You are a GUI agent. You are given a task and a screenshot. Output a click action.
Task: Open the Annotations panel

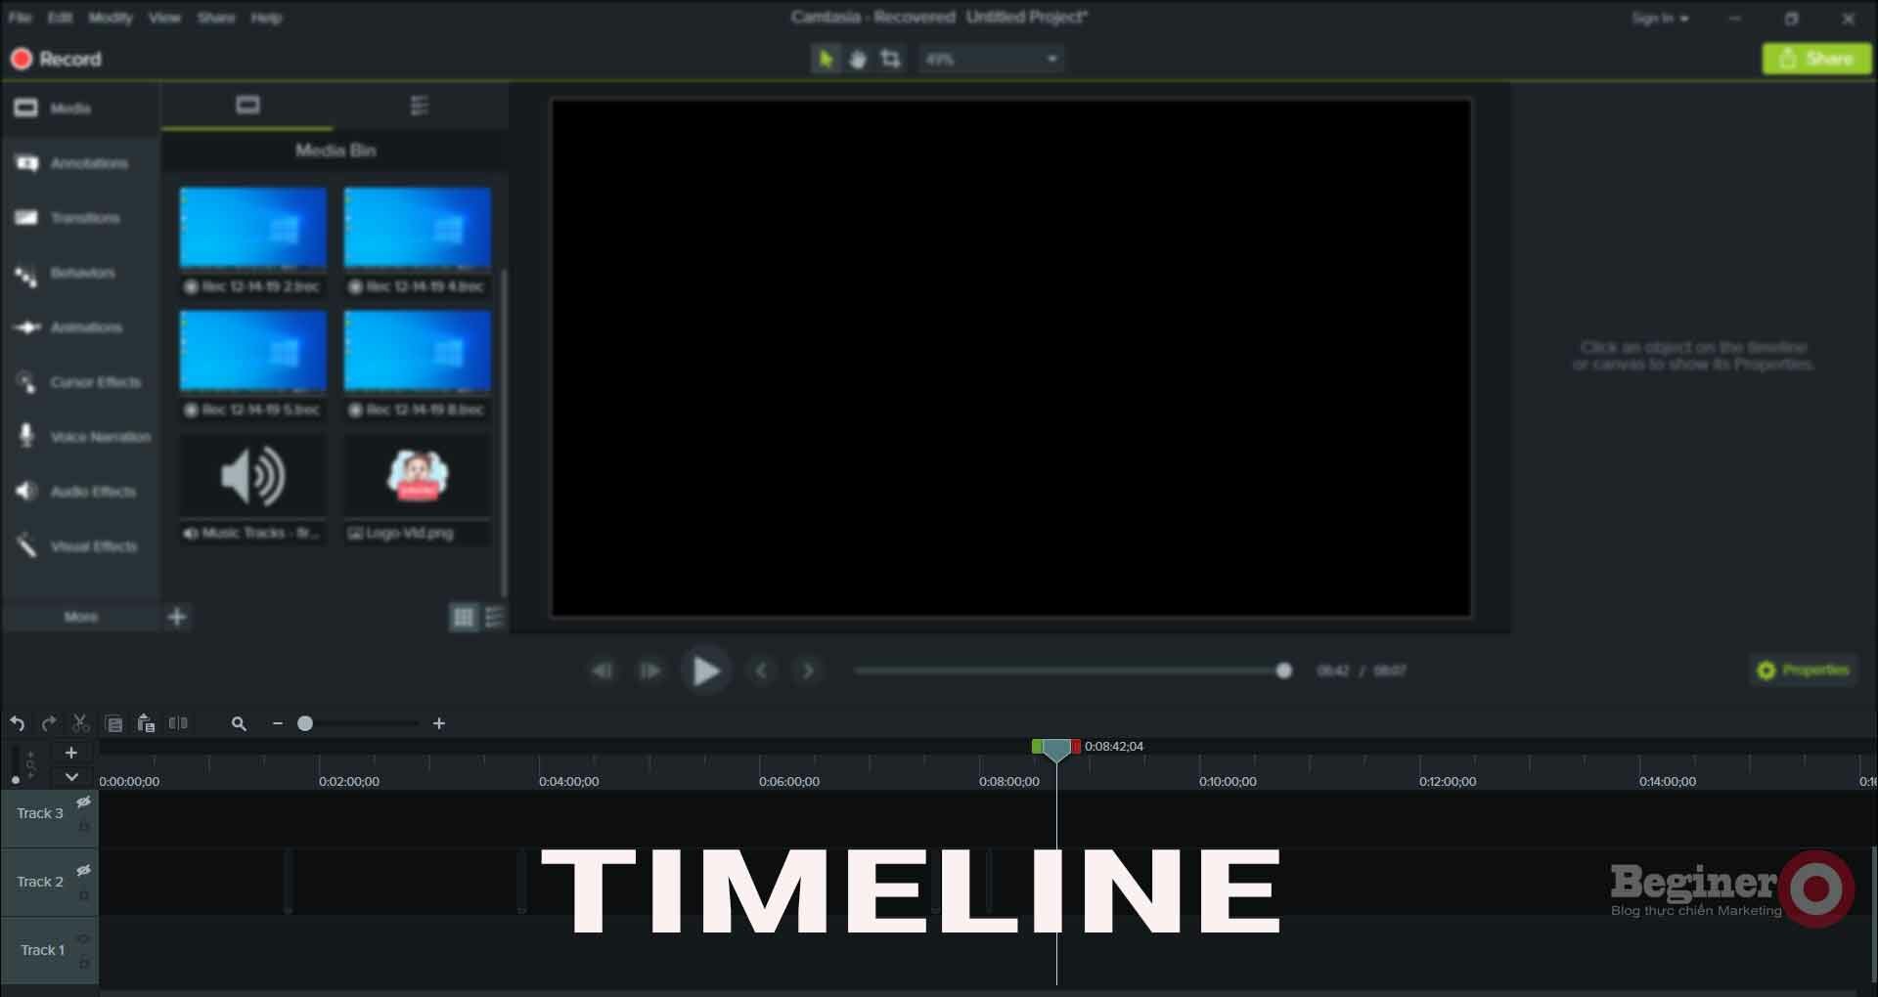80,163
